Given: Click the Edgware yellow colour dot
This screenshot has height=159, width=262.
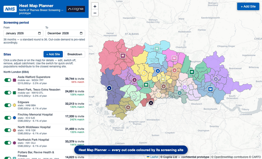Looking at the screenshot, I should click(x=15, y=105).
